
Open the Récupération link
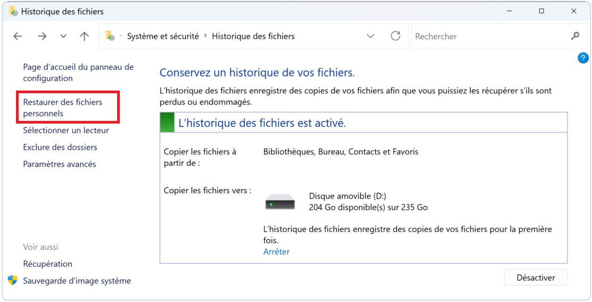pos(47,264)
